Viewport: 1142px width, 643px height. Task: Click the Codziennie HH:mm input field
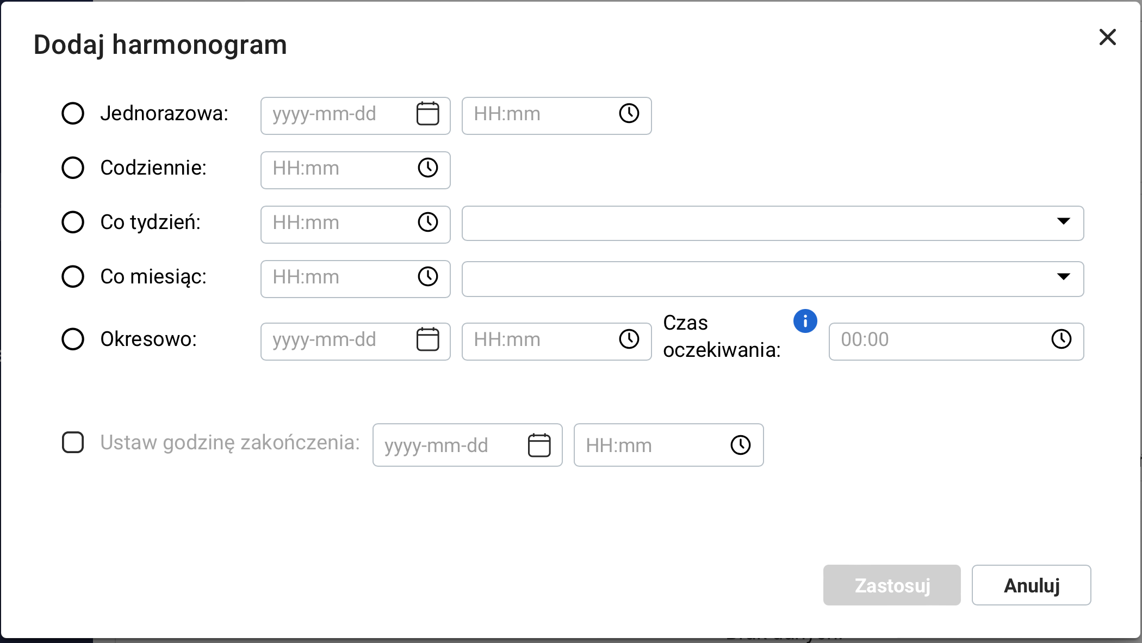(x=337, y=169)
